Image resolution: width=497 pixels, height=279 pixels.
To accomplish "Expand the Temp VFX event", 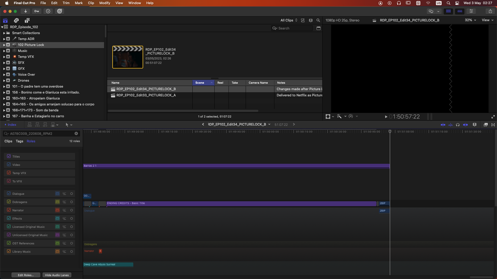I will [x=4, y=57].
